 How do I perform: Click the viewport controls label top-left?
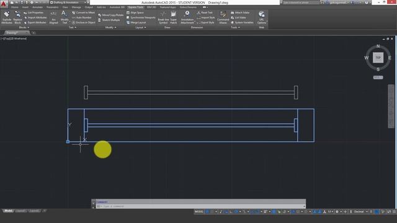14,38
